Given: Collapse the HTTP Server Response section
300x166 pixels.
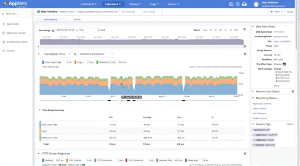Looking at the screenshot, I should [x=39, y=154].
